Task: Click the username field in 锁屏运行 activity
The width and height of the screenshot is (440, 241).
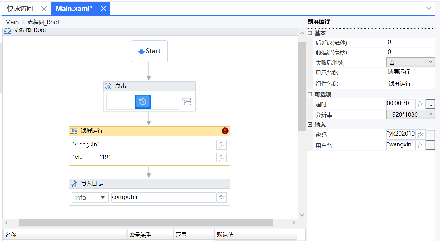Action: tap(144, 145)
